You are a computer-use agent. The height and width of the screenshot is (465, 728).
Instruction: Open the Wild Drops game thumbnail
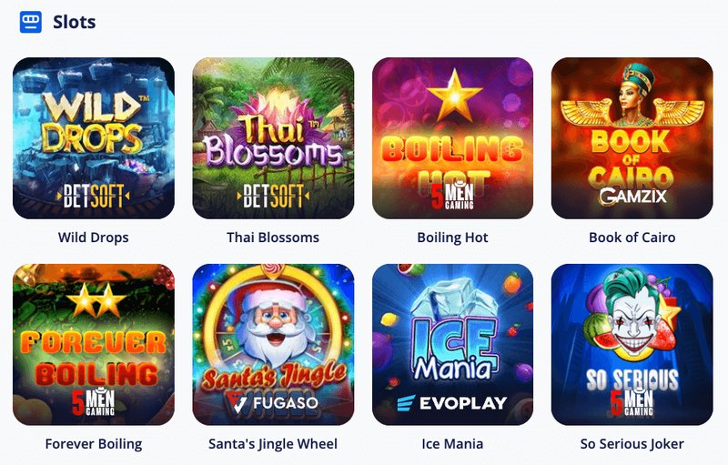pyautogui.click(x=94, y=138)
